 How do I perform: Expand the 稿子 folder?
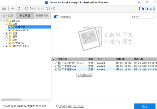tap(4, 37)
